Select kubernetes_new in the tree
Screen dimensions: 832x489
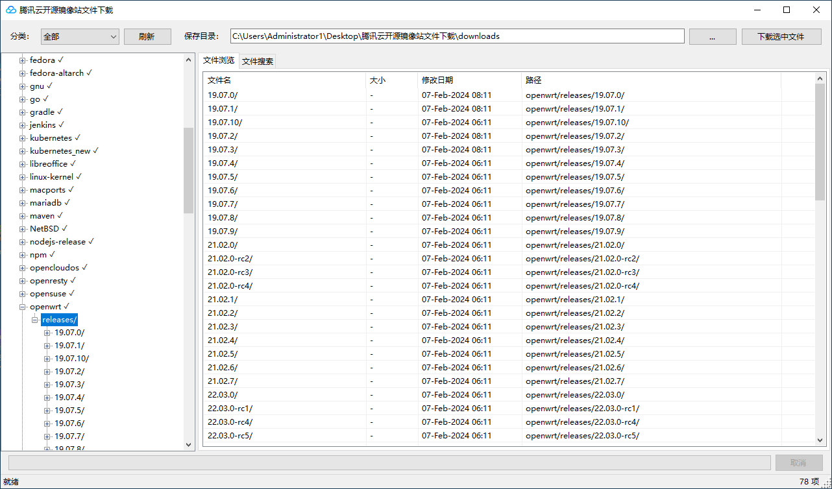[64, 151]
